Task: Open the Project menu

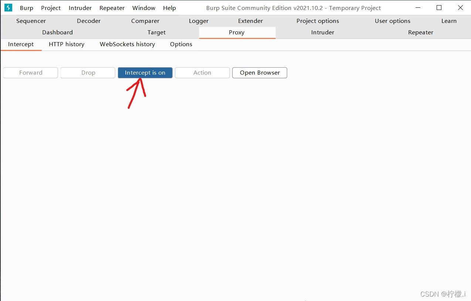Action: (51, 8)
